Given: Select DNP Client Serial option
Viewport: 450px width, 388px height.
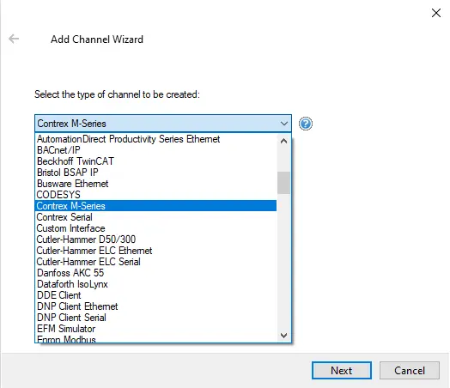Looking at the screenshot, I should [x=155, y=318].
